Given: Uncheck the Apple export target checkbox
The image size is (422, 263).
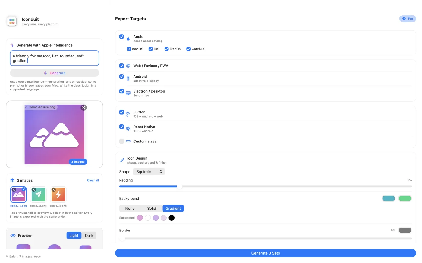Looking at the screenshot, I should tap(121, 37).
